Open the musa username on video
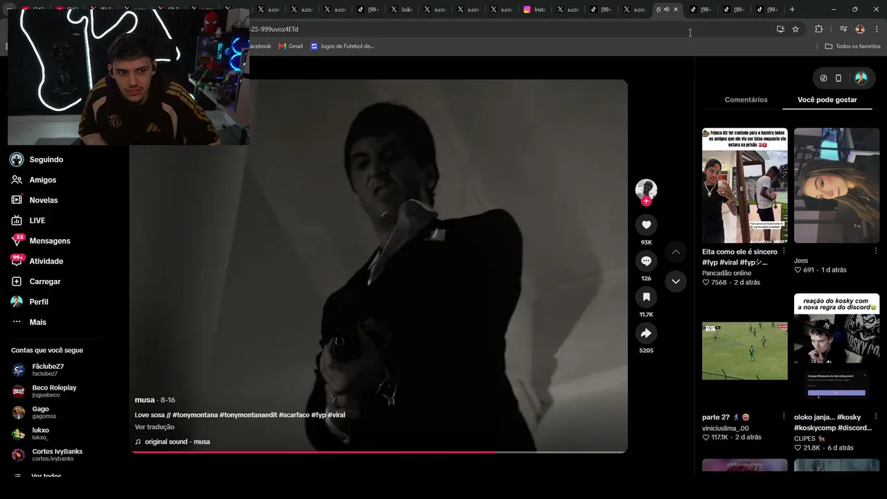This screenshot has height=499, width=887. pyautogui.click(x=145, y=400)
